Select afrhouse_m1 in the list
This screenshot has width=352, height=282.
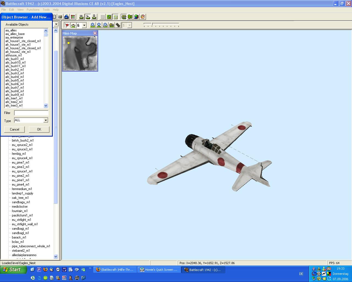[13, 55]
